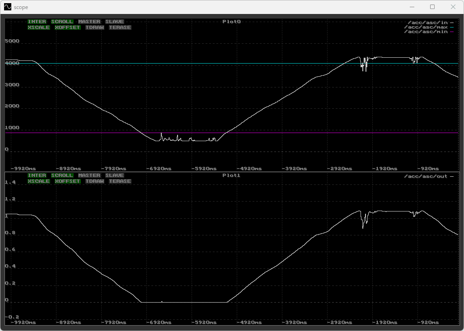
Task: Toggle XSCALE in Plot0
Action: [39, 28]
